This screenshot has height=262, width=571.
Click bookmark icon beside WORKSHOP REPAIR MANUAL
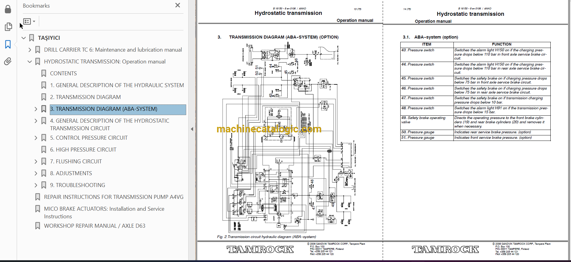pos(38,226)
